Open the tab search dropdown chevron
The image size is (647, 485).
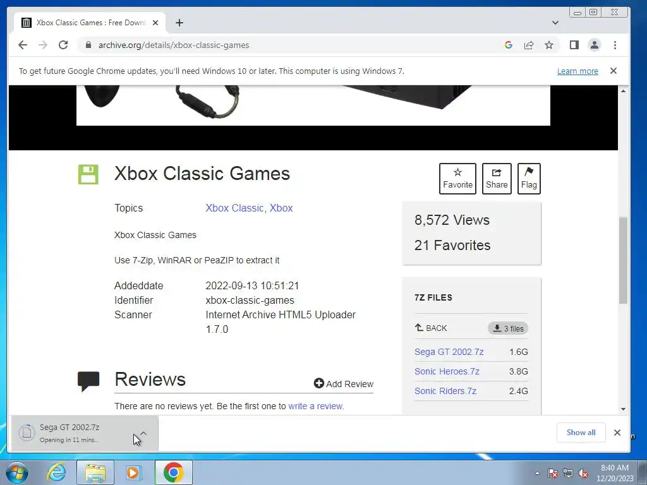point(555,23)
